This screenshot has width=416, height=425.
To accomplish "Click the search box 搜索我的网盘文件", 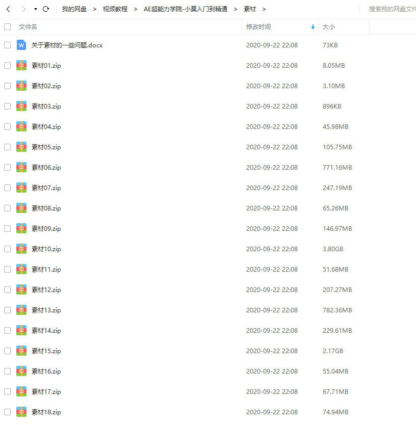I will [x=393, y=9].
